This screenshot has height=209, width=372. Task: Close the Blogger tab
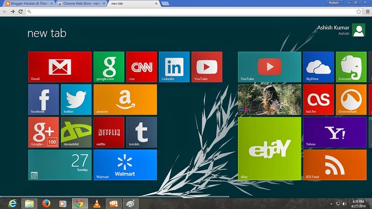tap(52, 4)
